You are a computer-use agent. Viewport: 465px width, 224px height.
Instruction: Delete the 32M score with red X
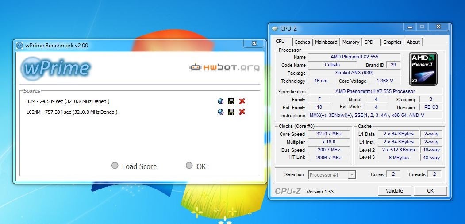(242, 101)
